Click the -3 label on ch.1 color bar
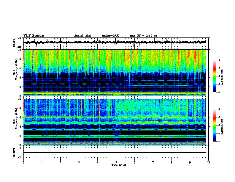The image size is (235, 182). click(x=219, y=60)
